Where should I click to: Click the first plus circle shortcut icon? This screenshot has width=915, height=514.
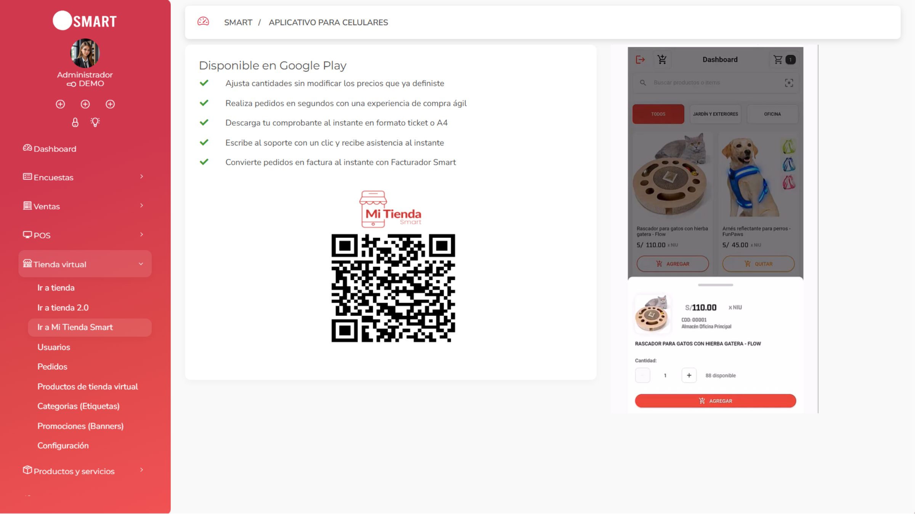click(x=60, y=104)
